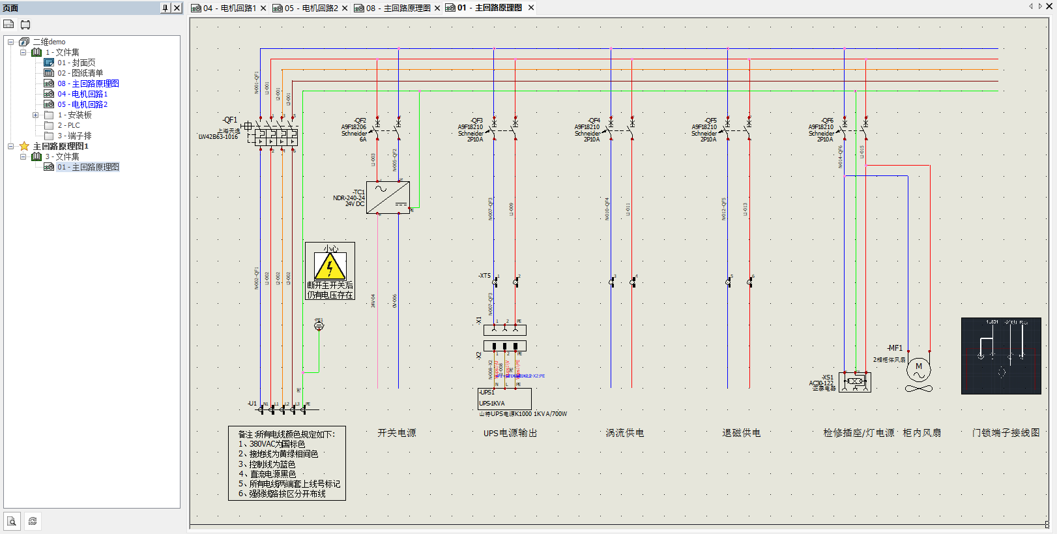Expand the 1 - 安装板 folder
Screen dimensions: 1057x534
pos(35,115)
